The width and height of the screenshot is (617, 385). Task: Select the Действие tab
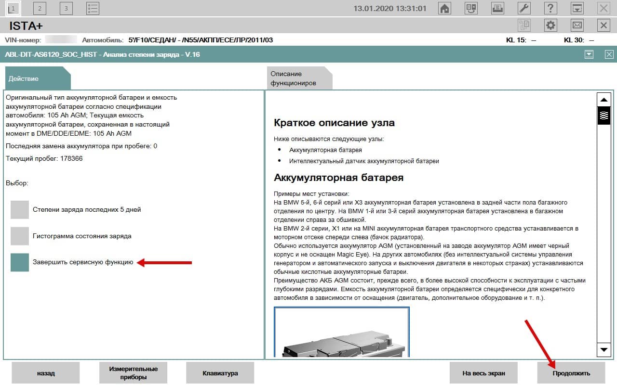(x=37, y=78)
